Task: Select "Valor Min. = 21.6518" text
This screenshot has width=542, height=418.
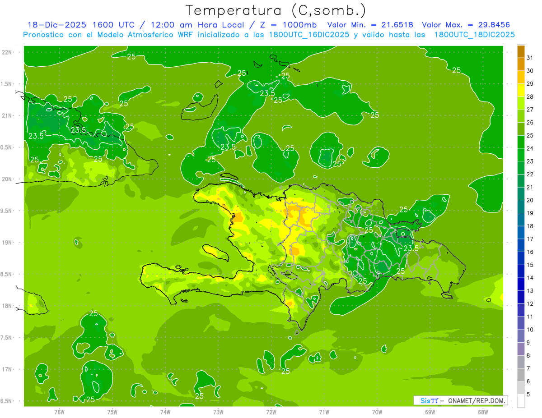Action: pos(370,25)
